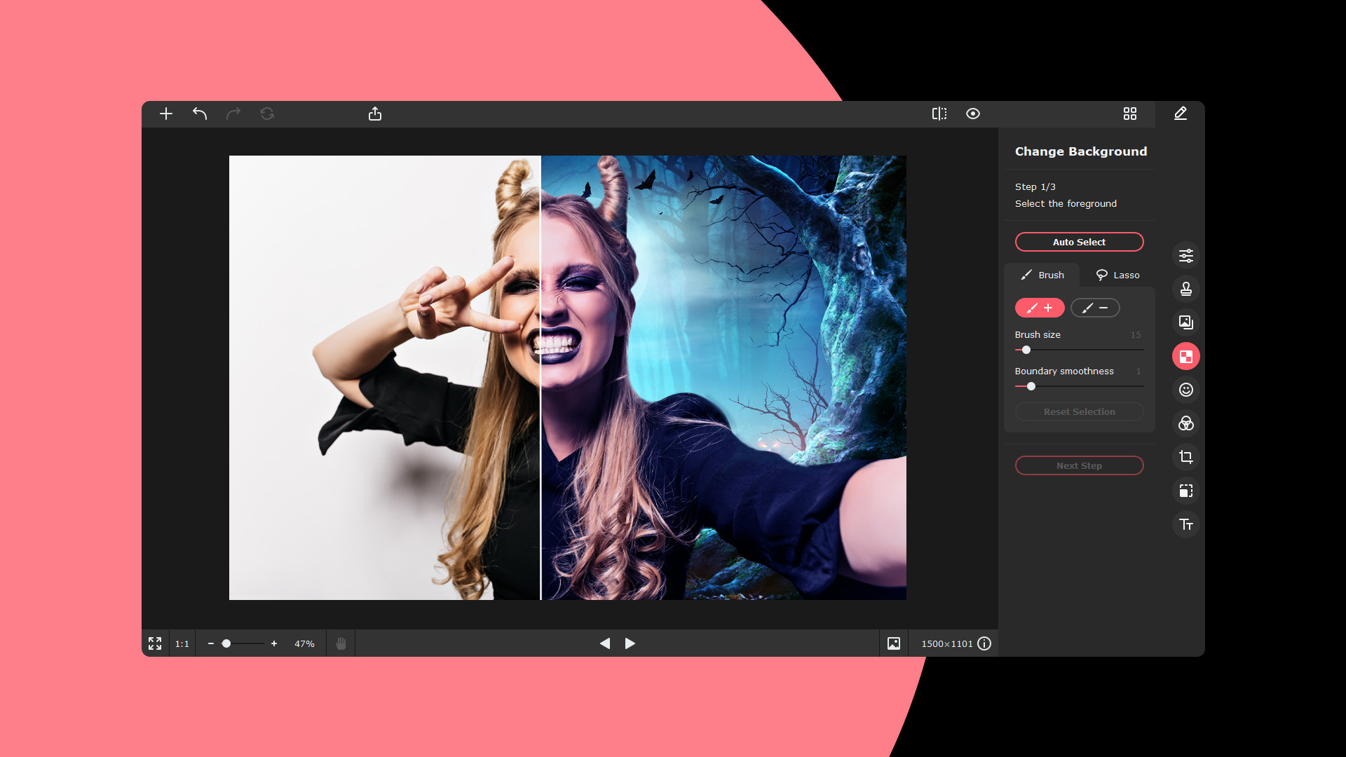Switch to the Brush tab

click(1042, 275)
